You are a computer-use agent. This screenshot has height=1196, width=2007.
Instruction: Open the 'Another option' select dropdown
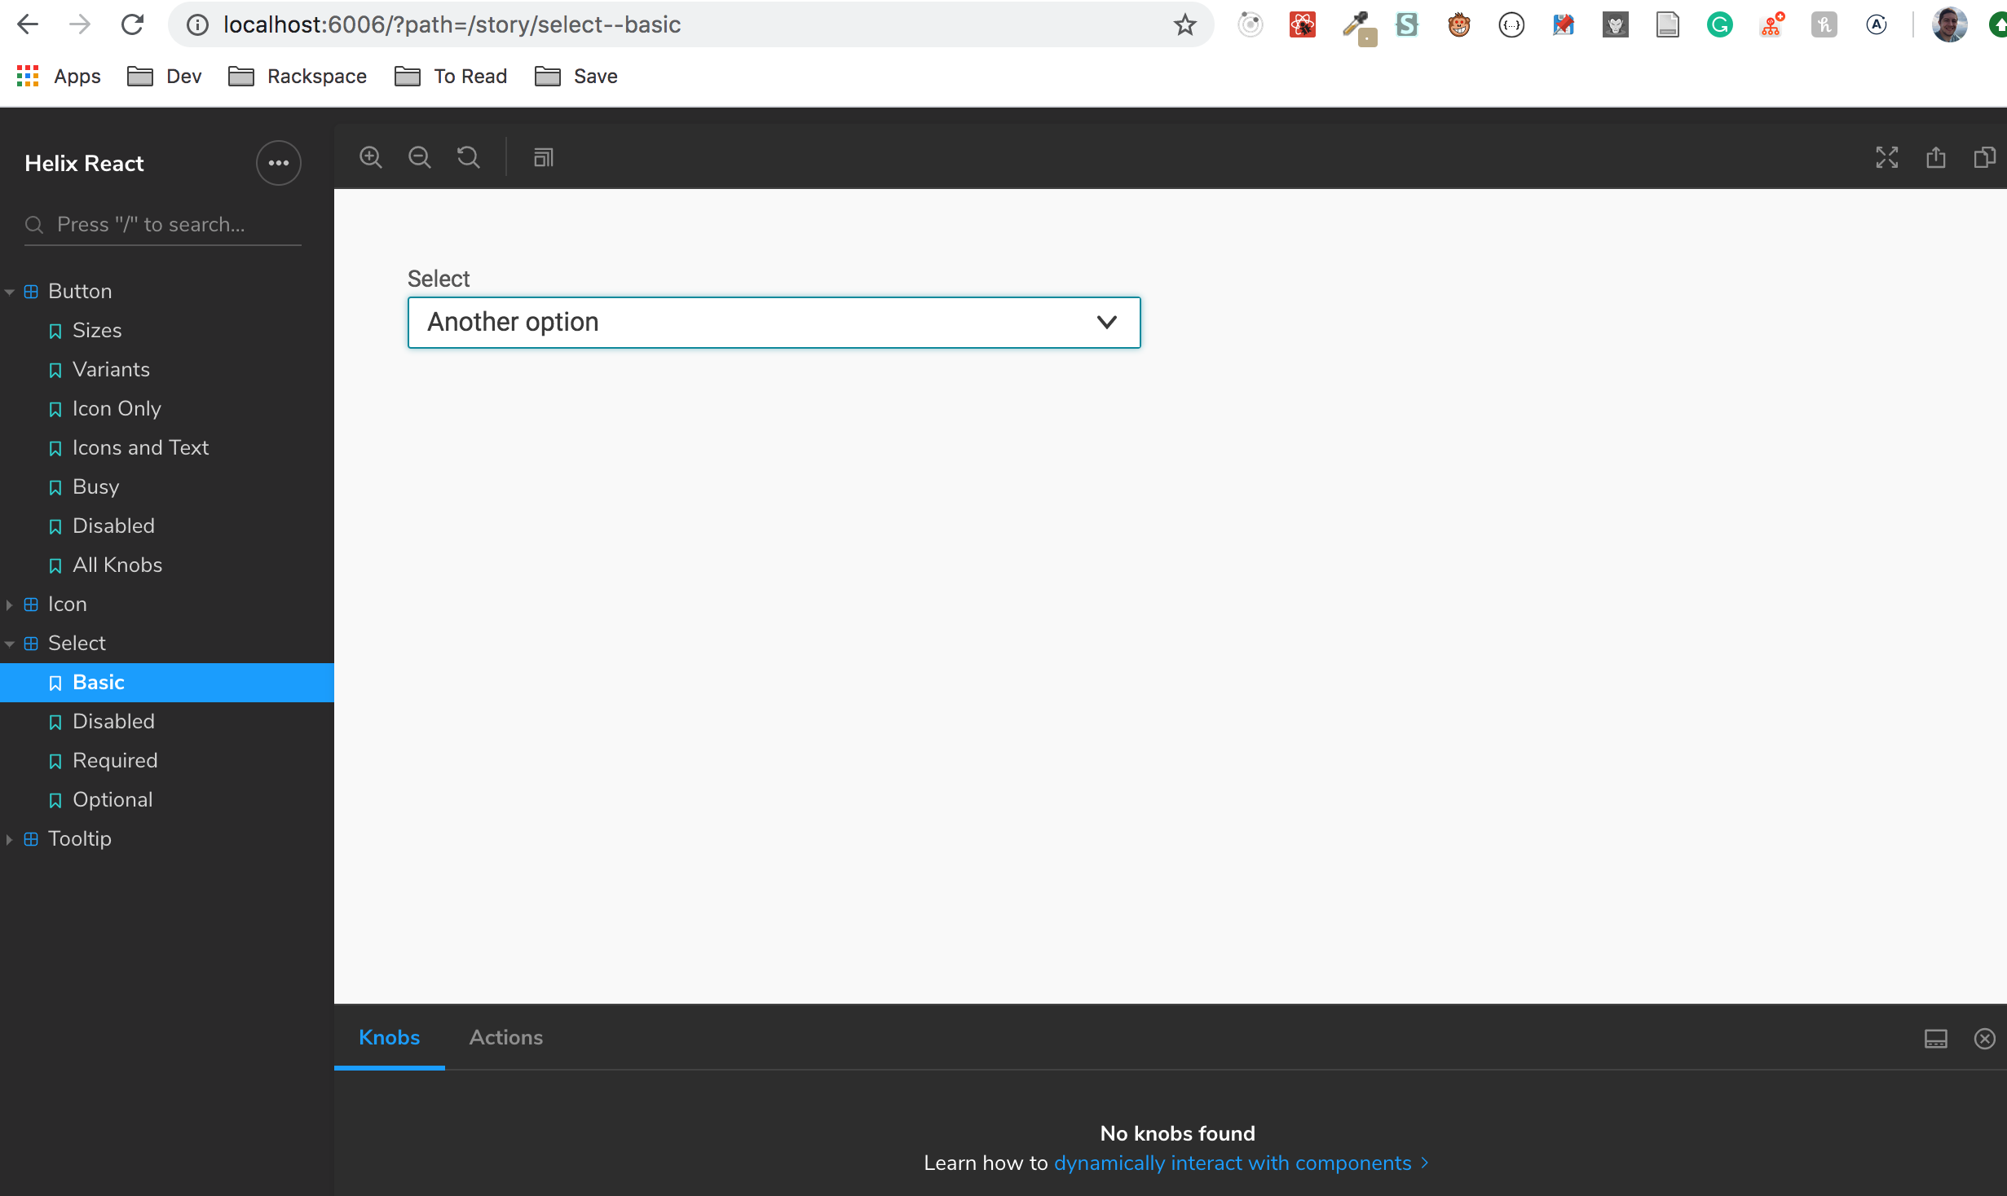774,323
